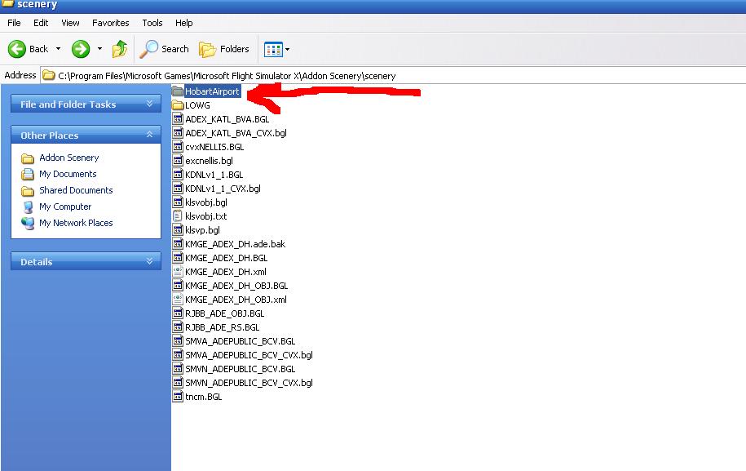
Task: Click the green Forward arrow icon
Action: point(80,49)
